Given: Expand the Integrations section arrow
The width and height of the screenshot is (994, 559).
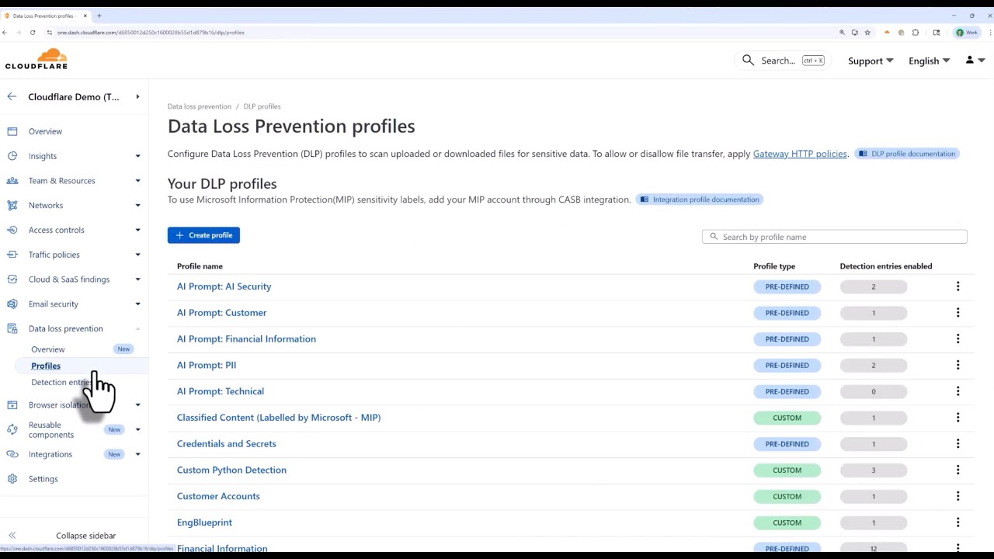Looking at the screenshot, I should click(137, 454).
